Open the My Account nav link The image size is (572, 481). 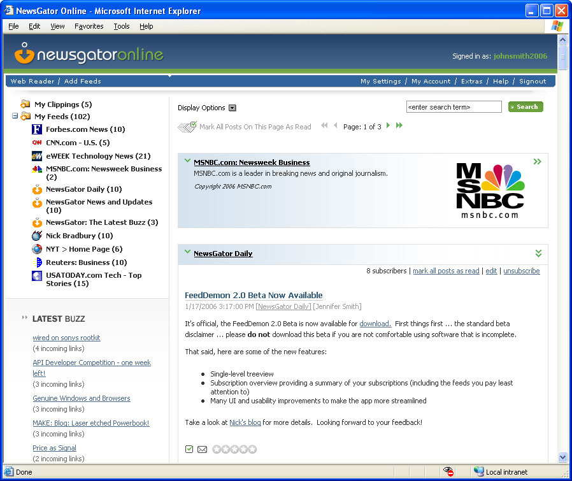[x=431, y=81]
